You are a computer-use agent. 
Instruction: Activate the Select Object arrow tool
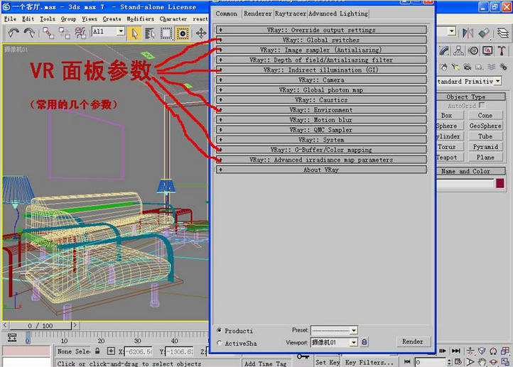134,33
